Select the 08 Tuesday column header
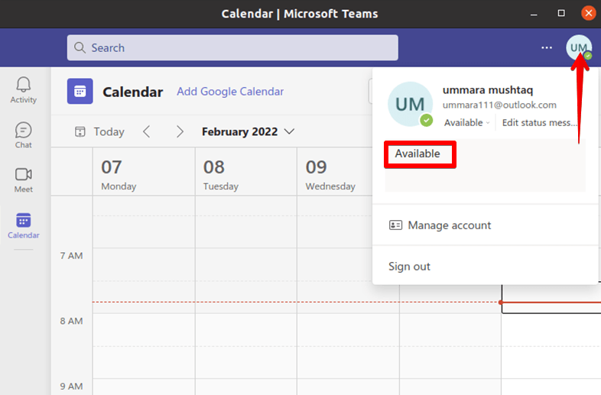The width and height of the screenshot is (601, 395). point(246,172)
